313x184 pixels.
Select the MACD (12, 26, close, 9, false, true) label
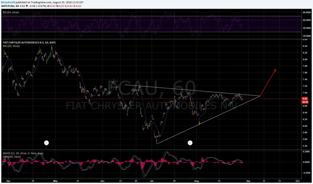click(x=23, y=153)
